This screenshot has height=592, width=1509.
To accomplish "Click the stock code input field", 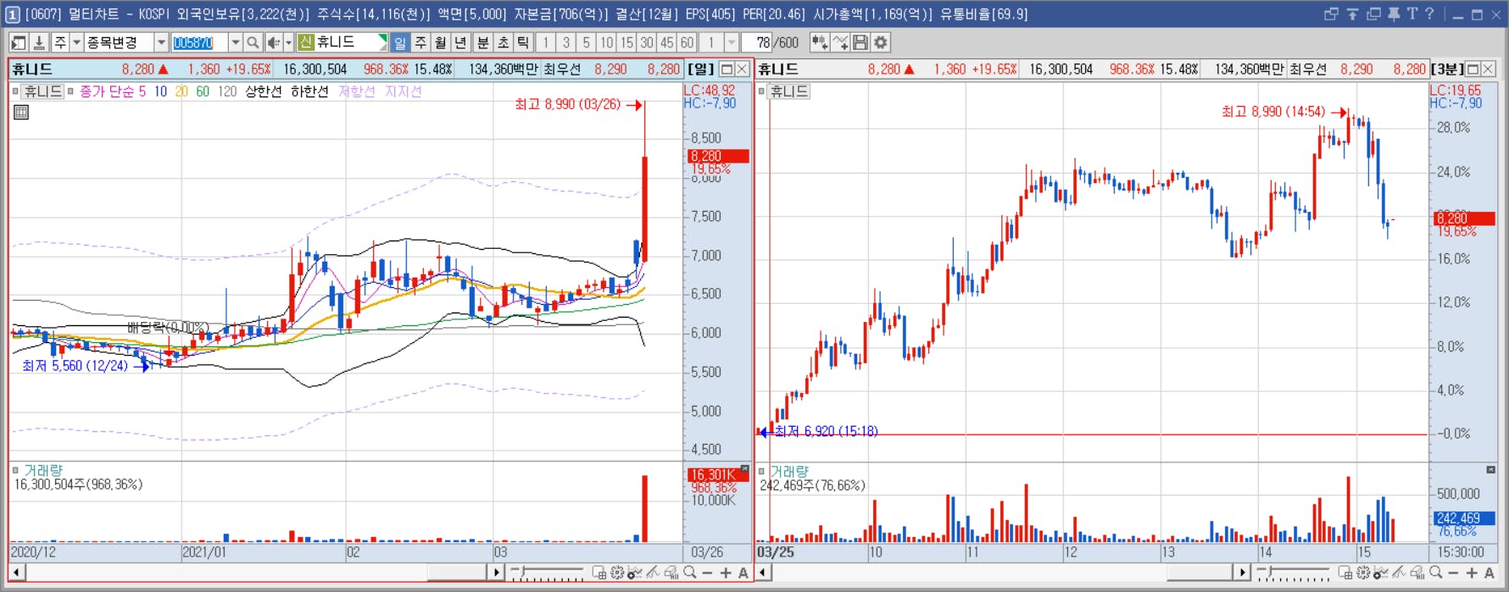I will (199, 42).
